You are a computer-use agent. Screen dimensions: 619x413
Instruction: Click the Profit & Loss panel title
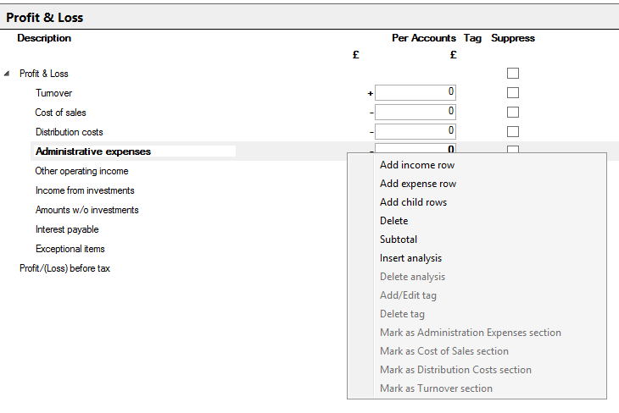click(x=45, y=17)
